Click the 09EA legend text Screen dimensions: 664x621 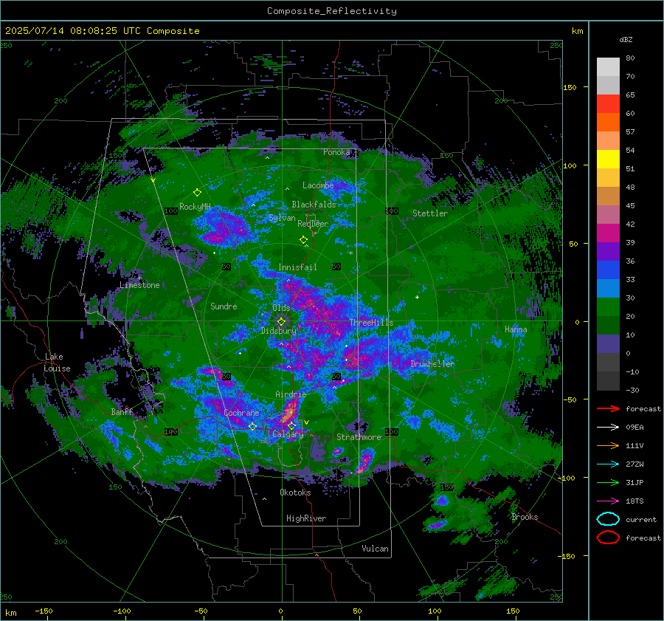(634, 428)
